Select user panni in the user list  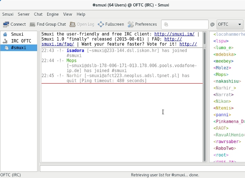222,115
